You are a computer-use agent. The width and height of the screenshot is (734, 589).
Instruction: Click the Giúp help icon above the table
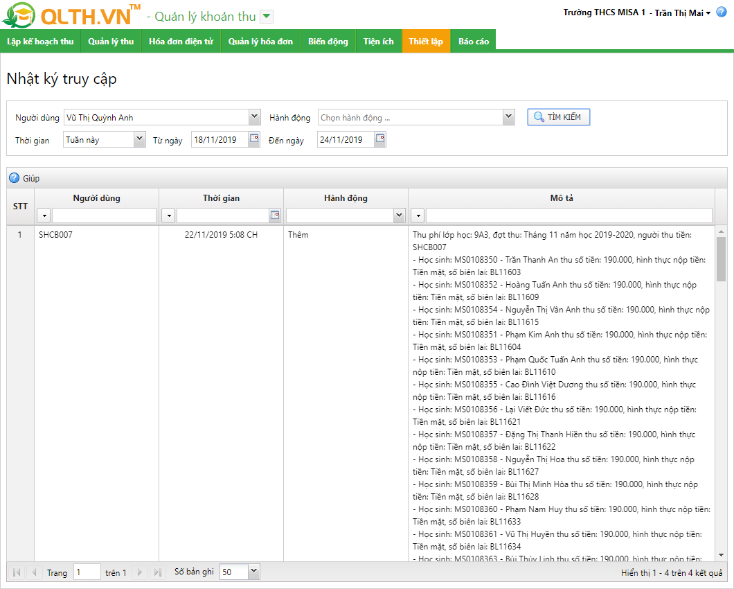pyautogui.click(x=15, y=178)
